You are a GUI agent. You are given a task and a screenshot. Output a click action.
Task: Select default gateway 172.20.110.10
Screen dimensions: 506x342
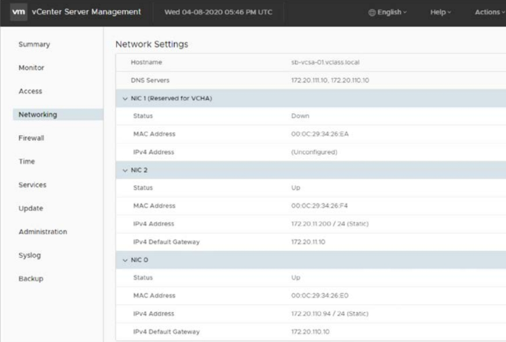point(310,332)
